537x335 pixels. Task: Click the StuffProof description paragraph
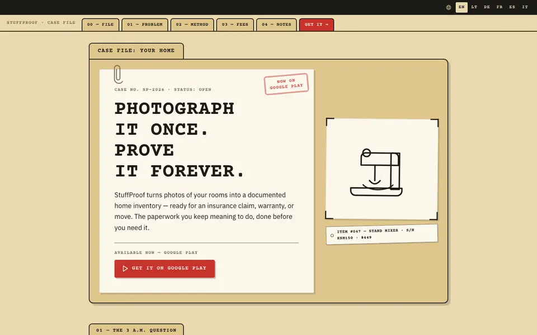(x=205, y=211)
